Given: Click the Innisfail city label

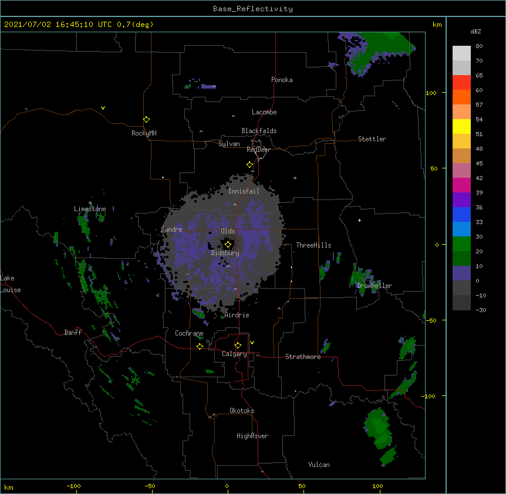Looking at the screenshot, I should tap(244, 191).
